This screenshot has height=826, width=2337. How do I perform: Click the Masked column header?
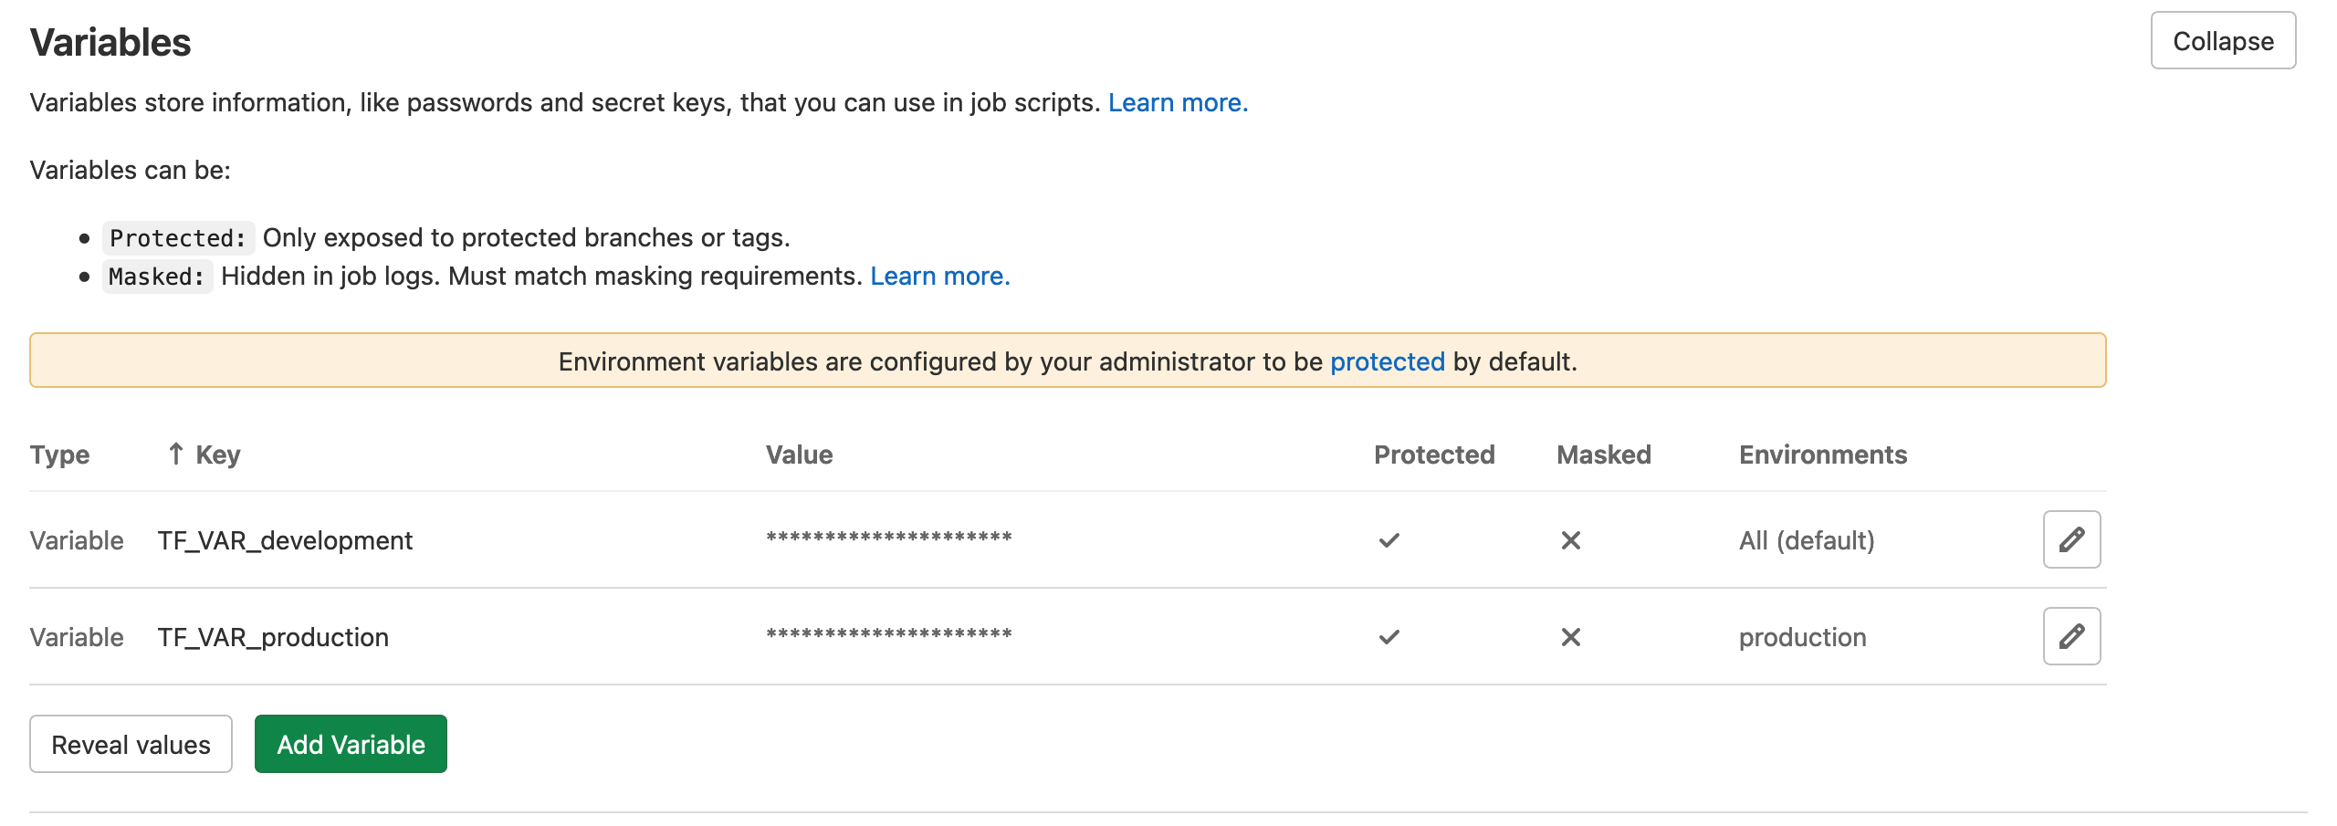(1603, 455)
